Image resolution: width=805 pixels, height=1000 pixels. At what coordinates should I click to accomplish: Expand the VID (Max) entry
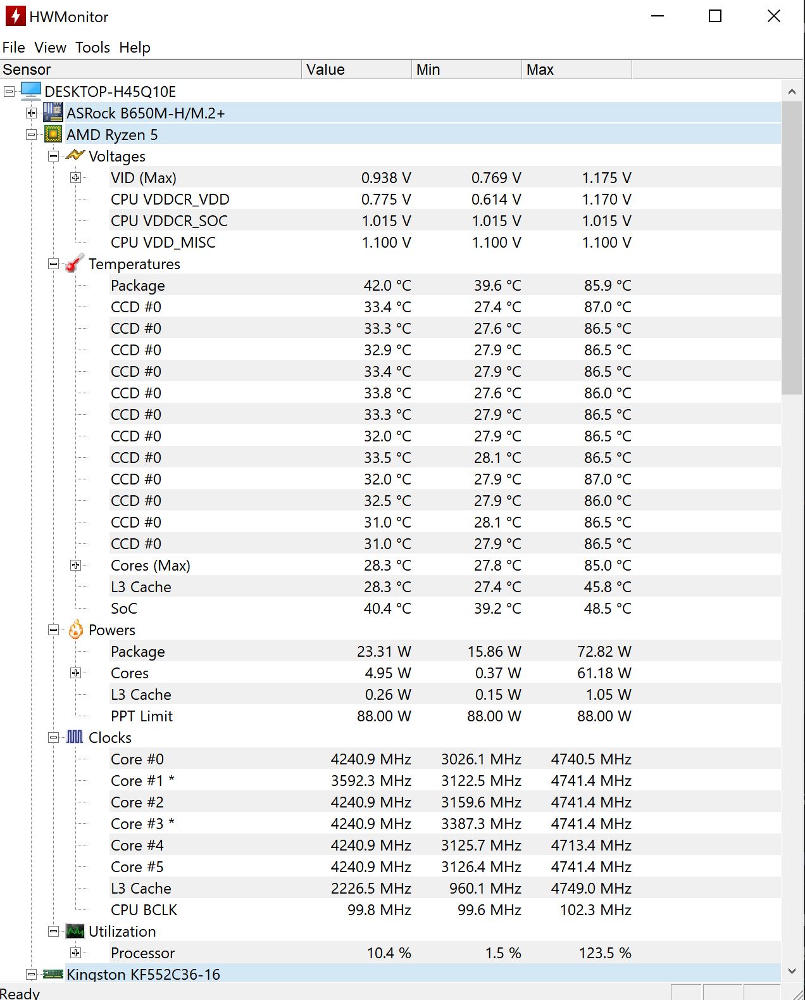75,178
